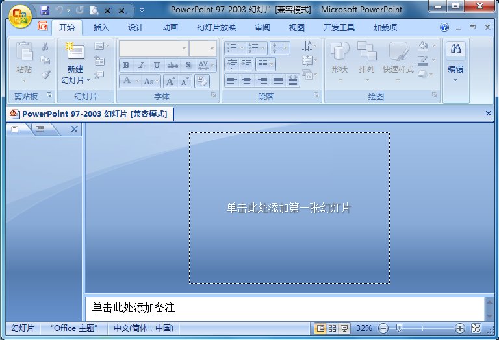Open the line spacing dropdown
The height and width of the screenshot is (340, 499).
click(280, 48)
